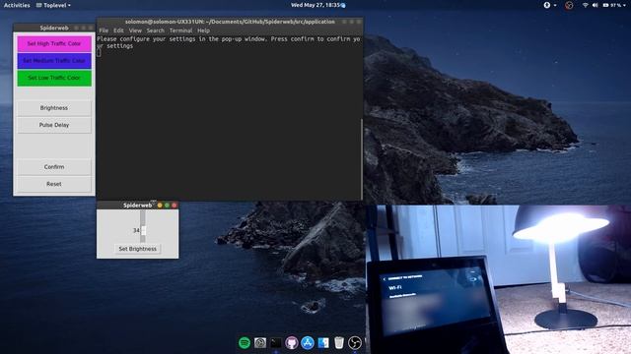
Task: Open the Terminal icon in the dock
Action: coord(276,343)
